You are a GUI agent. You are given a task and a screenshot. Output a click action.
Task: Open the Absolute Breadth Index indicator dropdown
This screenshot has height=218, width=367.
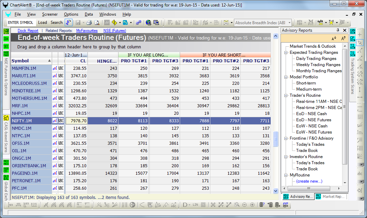[289, 23]
